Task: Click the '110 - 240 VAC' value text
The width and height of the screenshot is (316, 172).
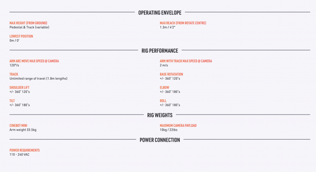Action: pyautogui.click(x=20, y=155)
